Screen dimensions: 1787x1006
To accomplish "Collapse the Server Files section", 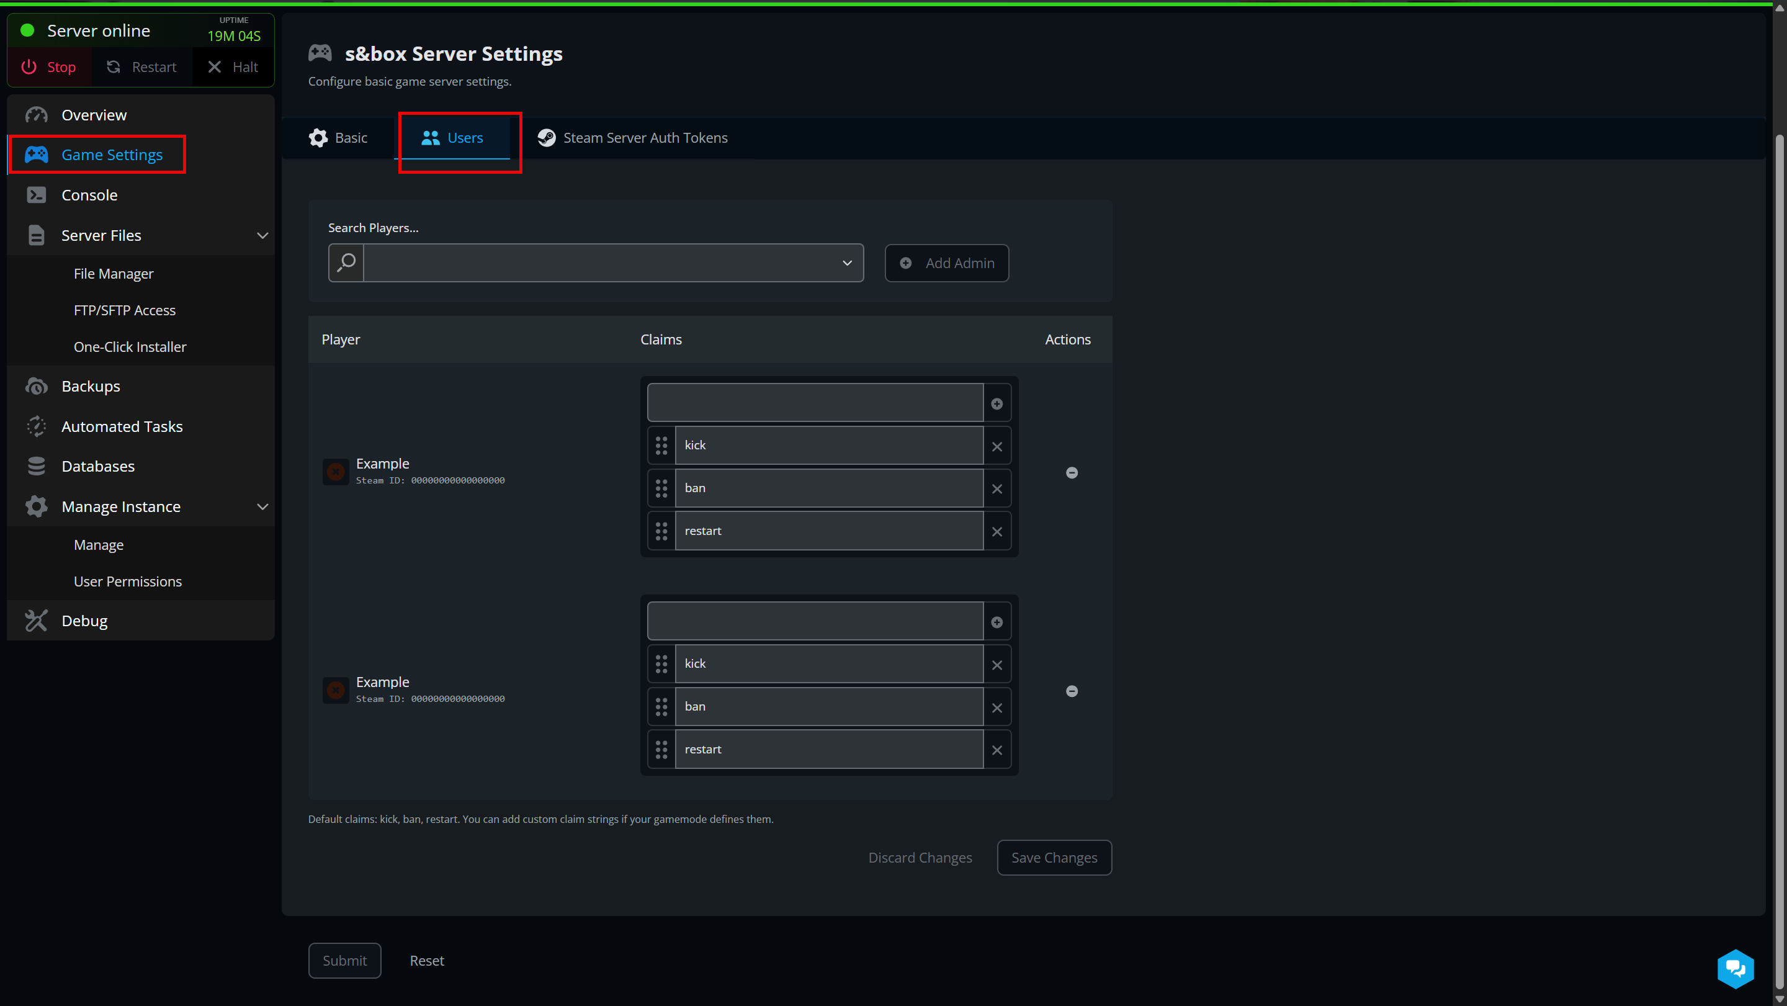I will coord(263,235).
